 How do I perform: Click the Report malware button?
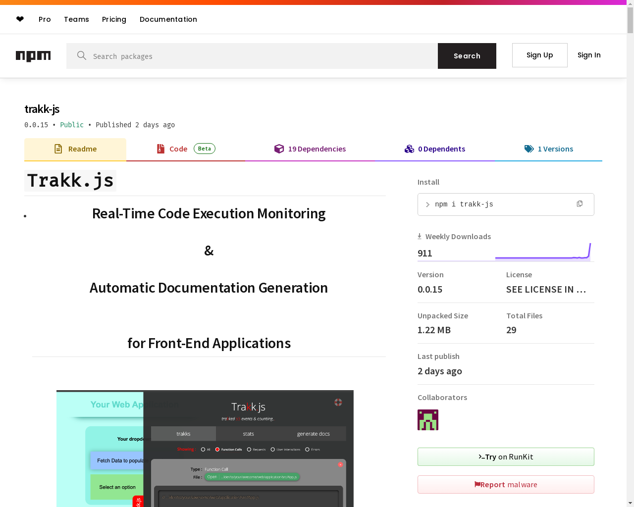506,484
